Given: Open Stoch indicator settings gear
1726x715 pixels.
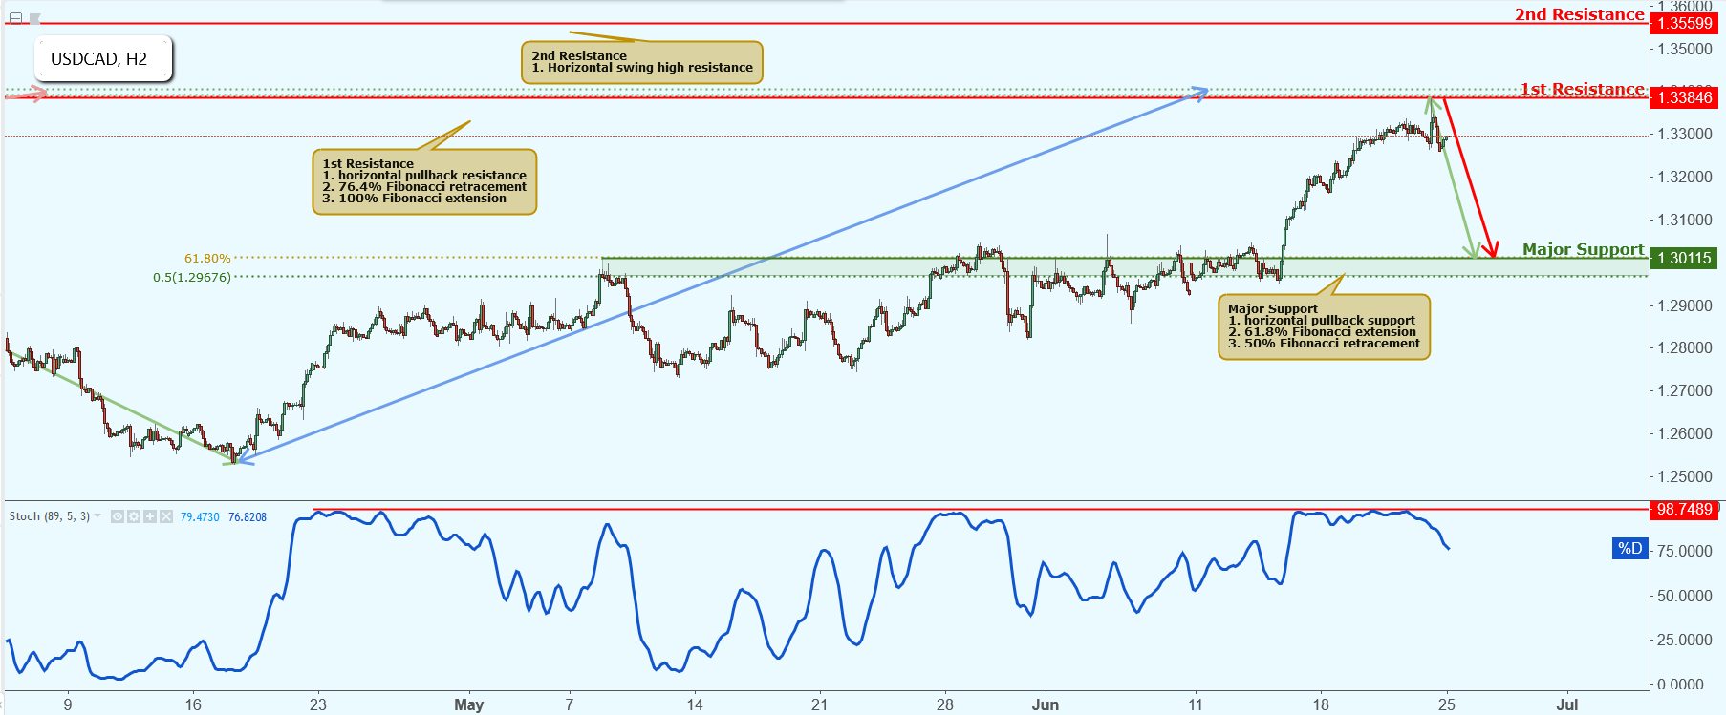Looking at the screenshot, I should click(x=134, y=516).
